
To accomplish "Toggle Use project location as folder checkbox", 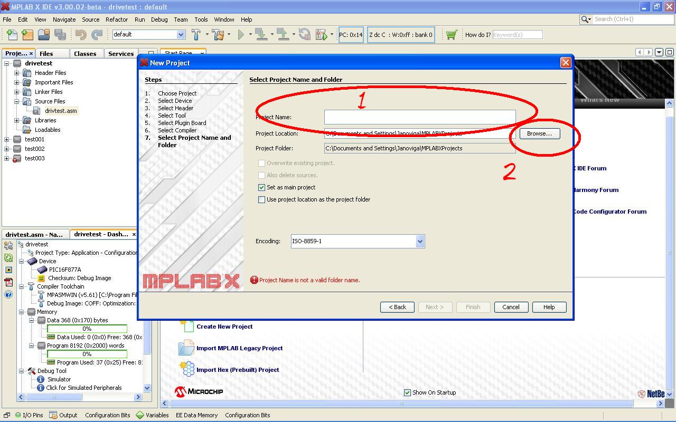I will pyautogui.click(x=261, y=199).
